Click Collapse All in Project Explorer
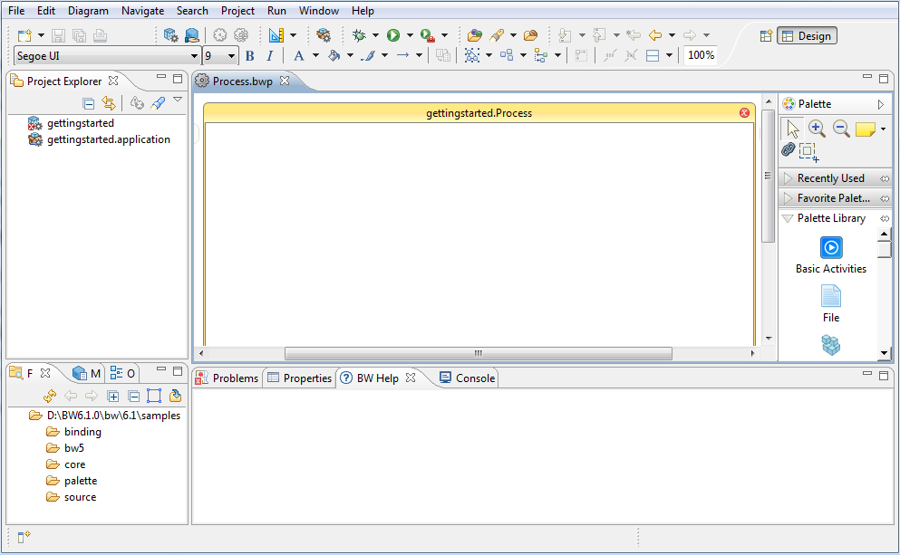Viewport: 900px width, 555px height. tap(88, 103)
